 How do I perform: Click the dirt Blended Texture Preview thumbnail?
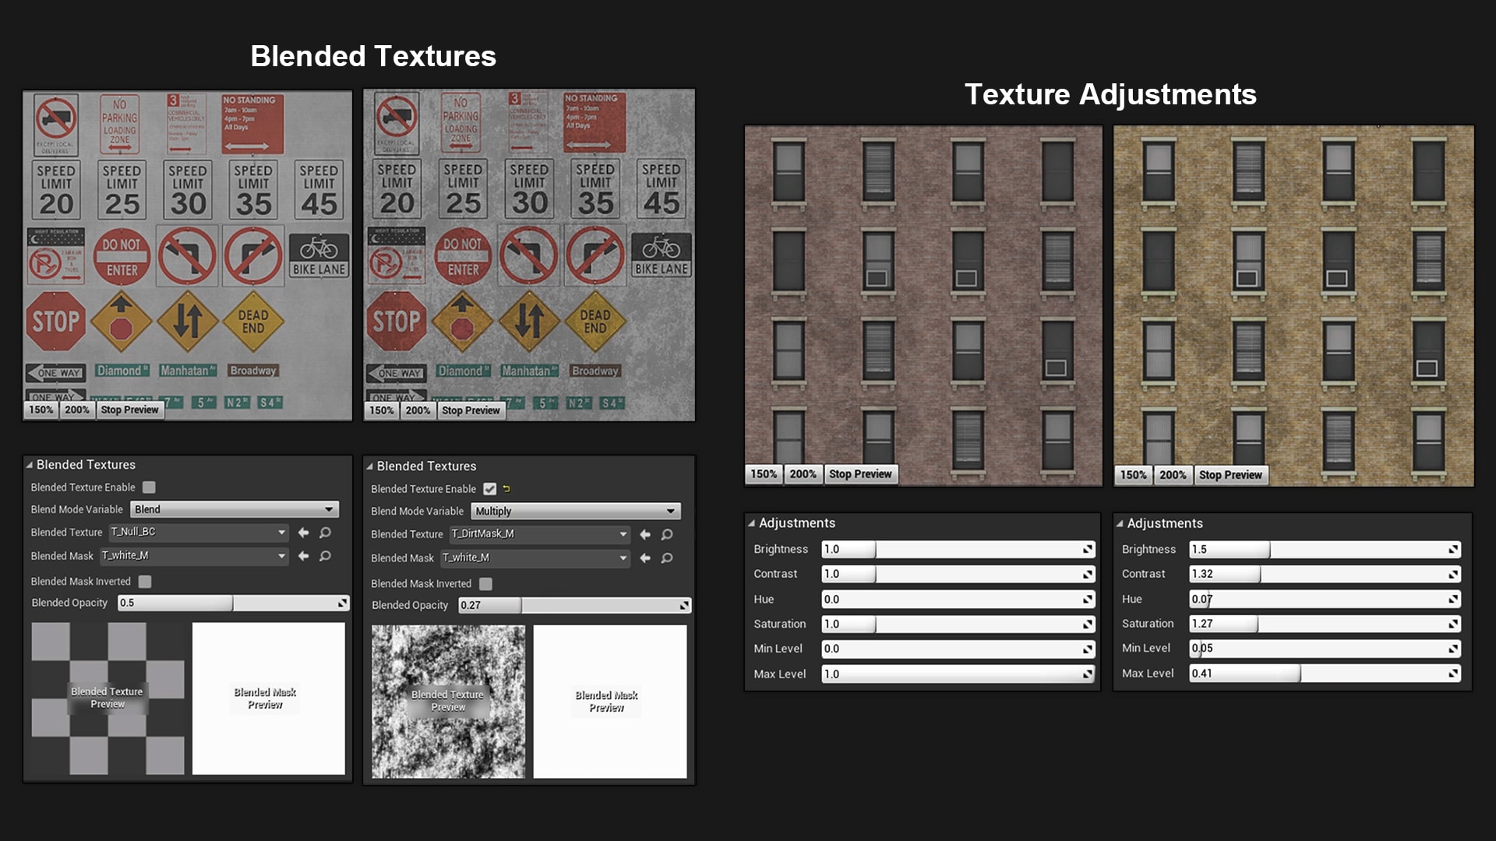(x=448, y=701)
